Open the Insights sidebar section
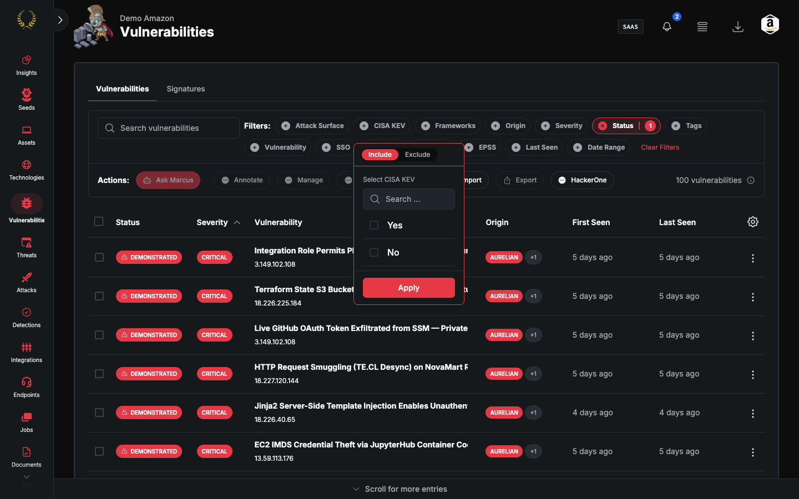The image size is (799, 499). pos(26,65)
